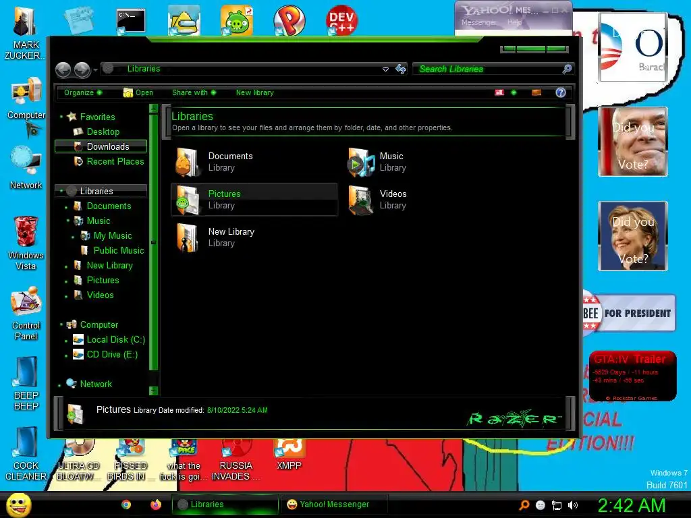Select Documents in the Libraries tree

click(x=109, y=206)
